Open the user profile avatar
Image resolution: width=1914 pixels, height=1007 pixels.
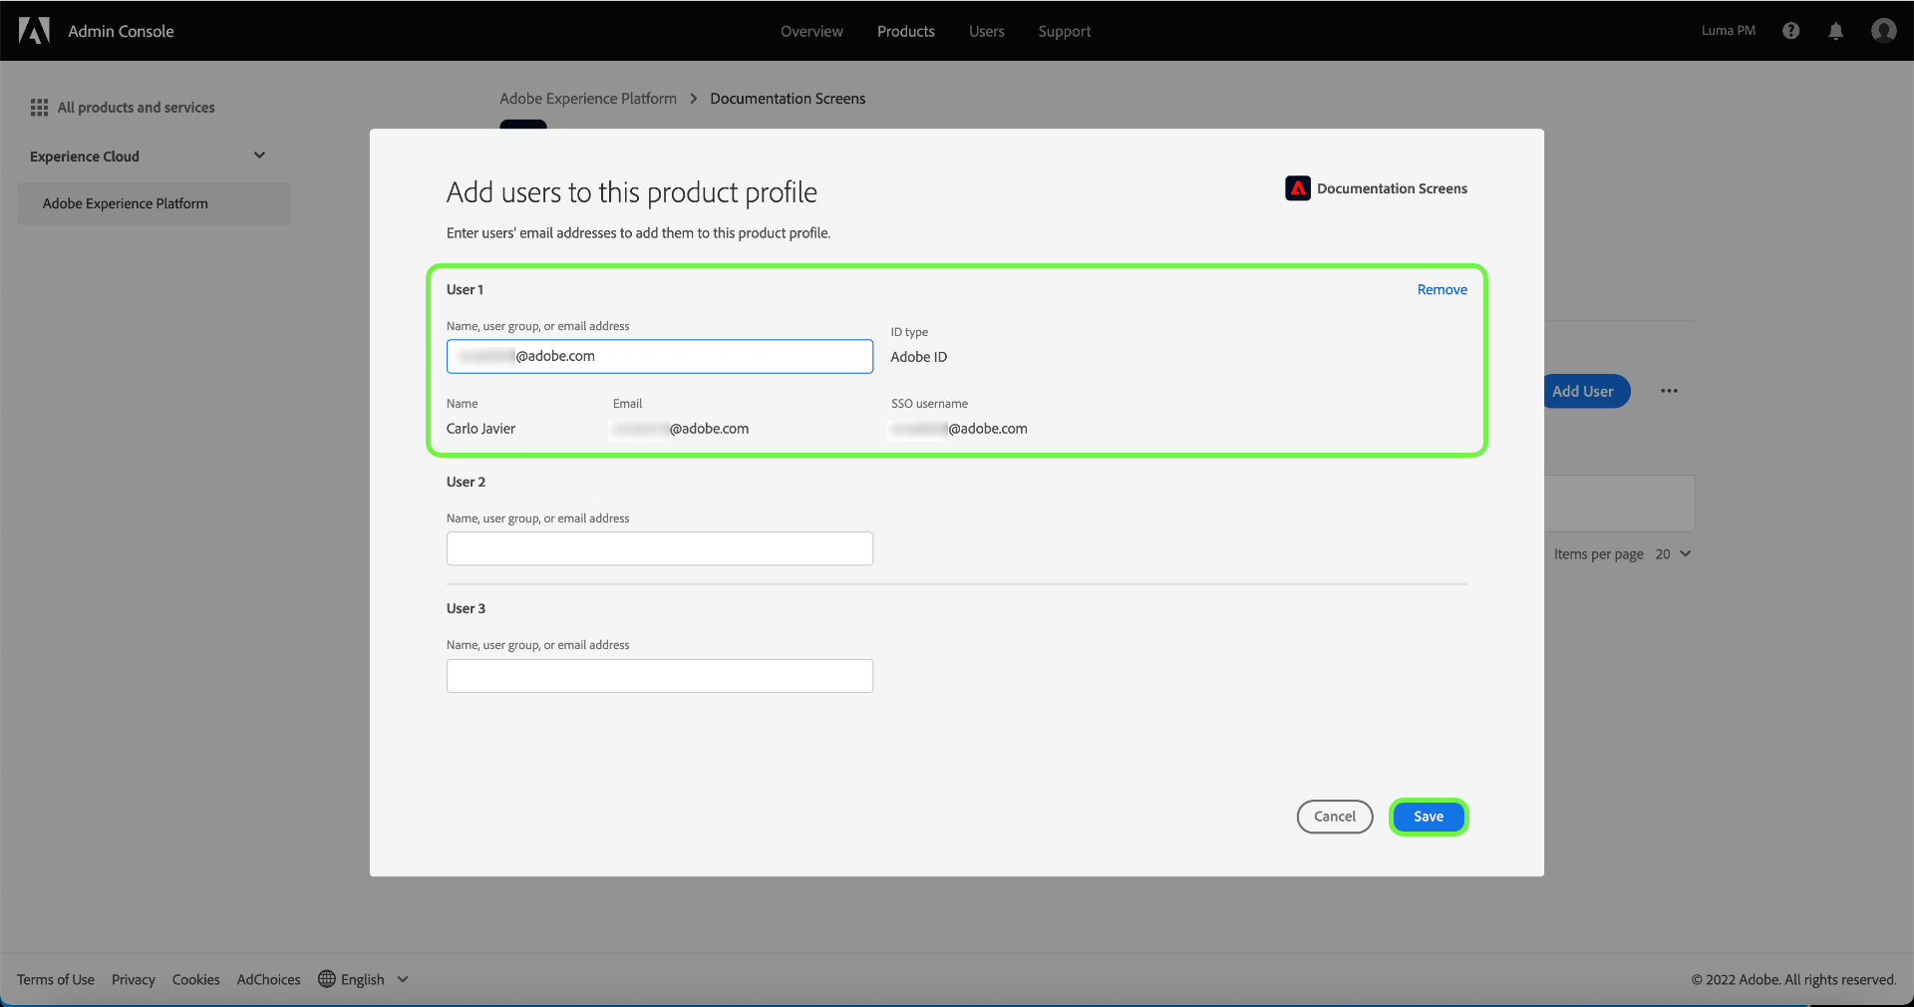1883,31
